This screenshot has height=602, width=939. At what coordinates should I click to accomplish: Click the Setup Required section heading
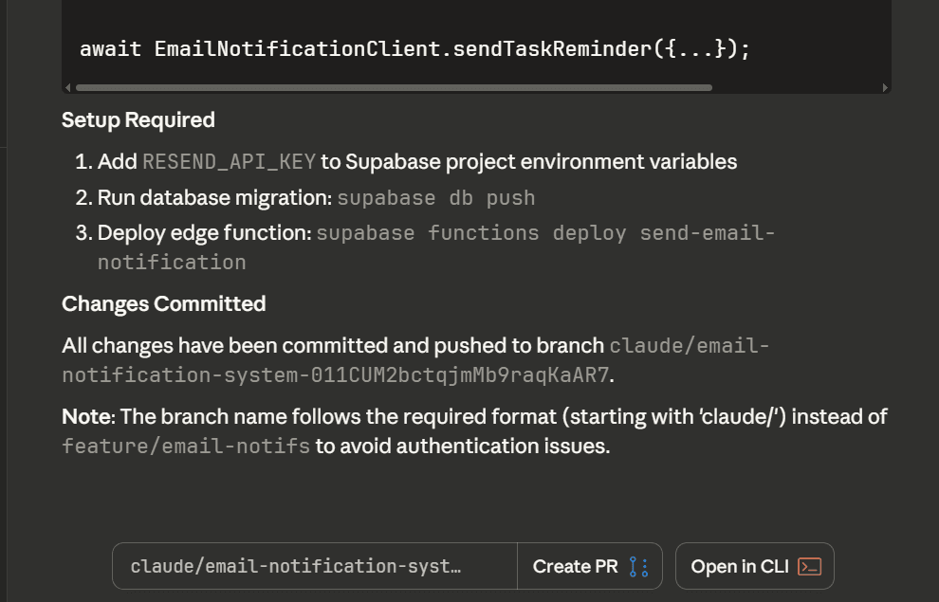[138, 119]
